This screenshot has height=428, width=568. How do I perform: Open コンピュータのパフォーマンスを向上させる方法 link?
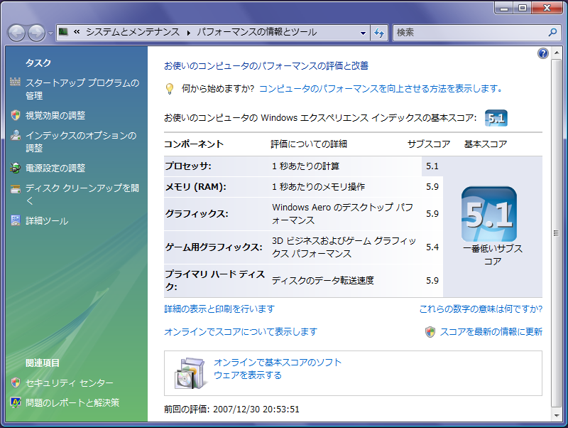click(x=381, y=88)
